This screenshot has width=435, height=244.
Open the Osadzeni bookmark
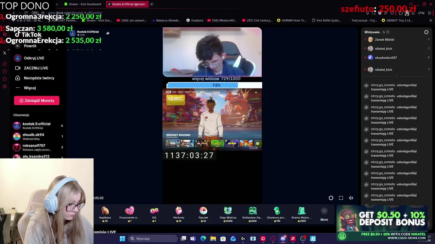pos(194,20)
